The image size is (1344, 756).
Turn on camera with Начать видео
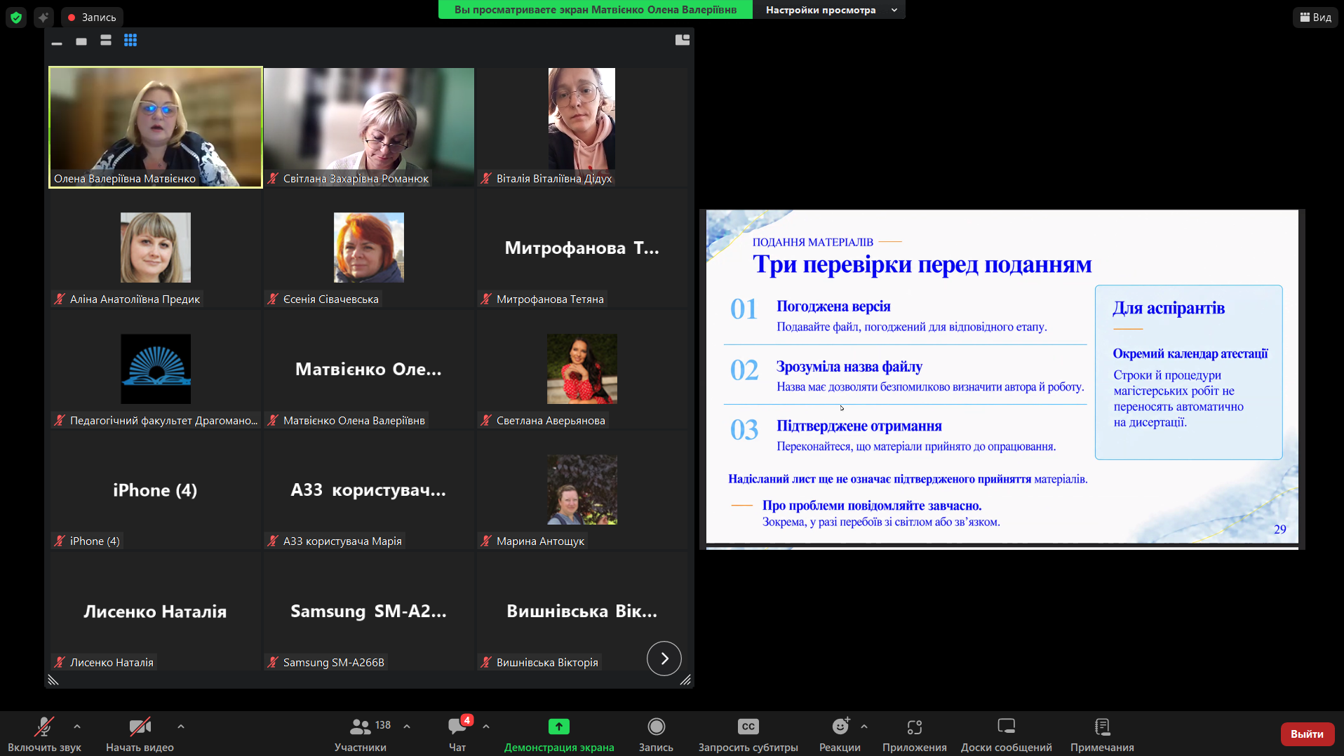140,734
